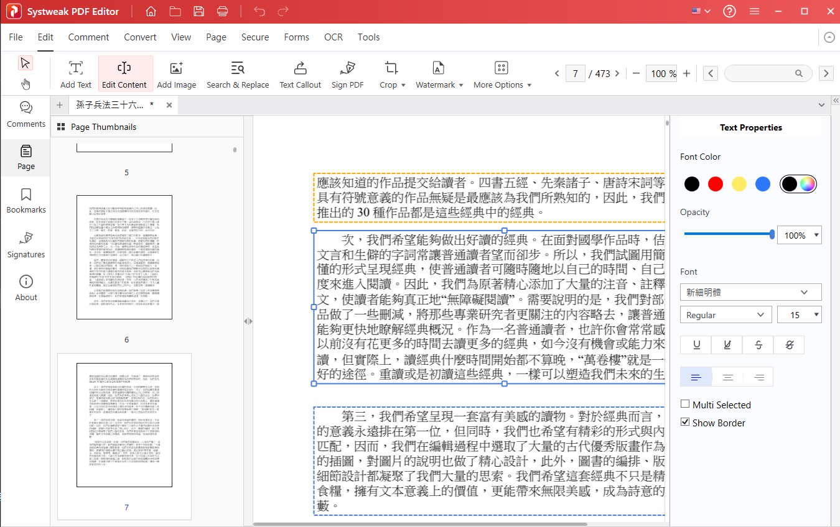
Task: Open the About sidebar item
Action: [26, 288]
